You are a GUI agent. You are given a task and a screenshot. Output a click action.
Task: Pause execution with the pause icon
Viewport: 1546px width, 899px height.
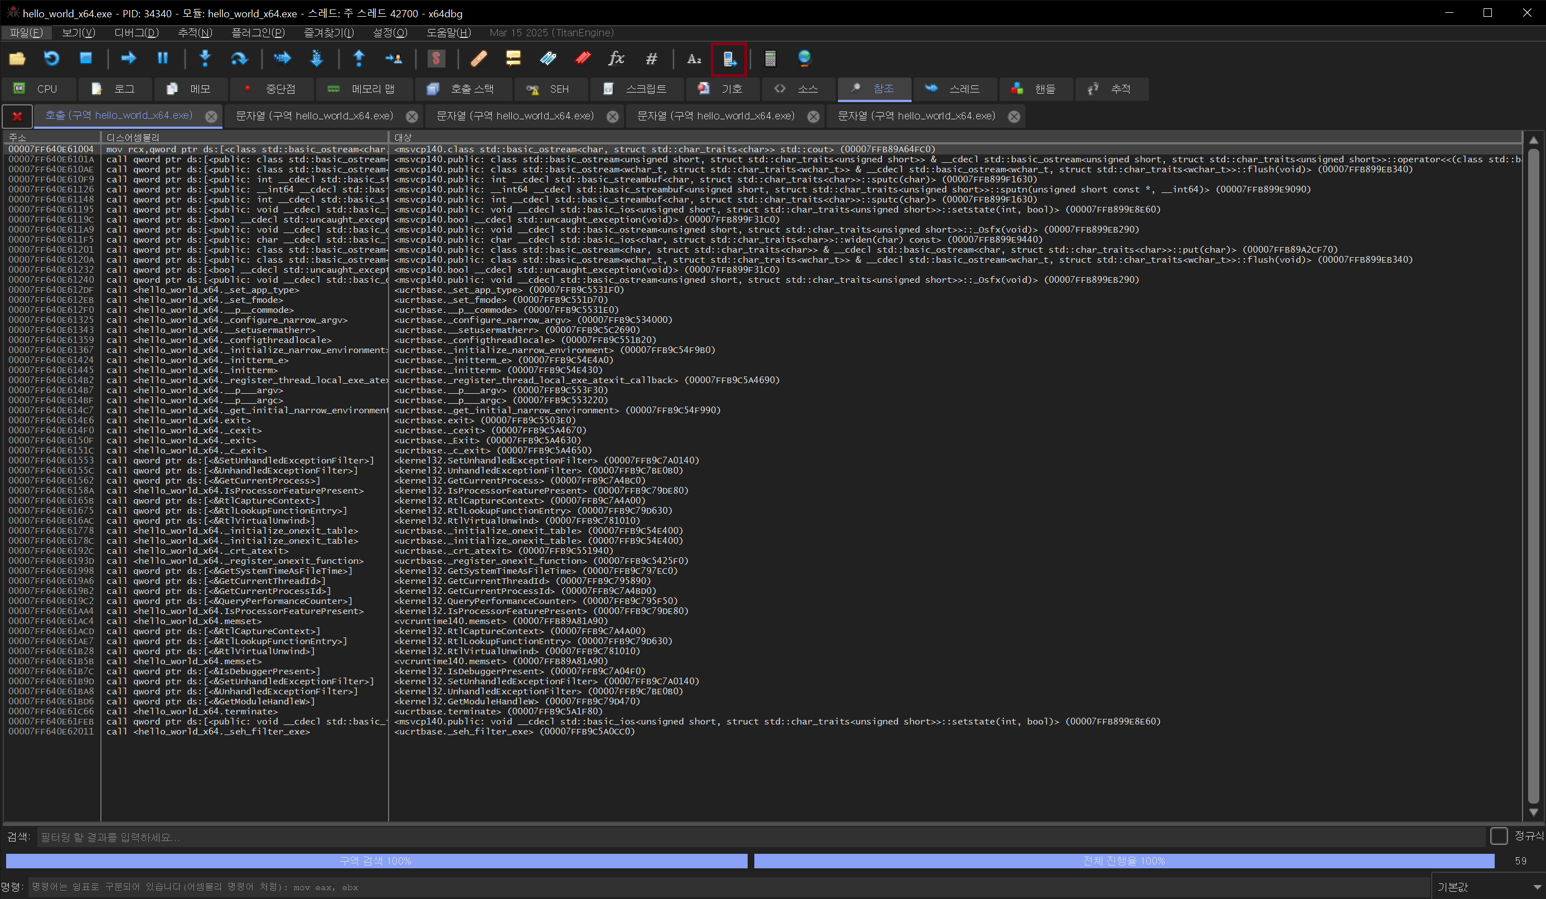coord(162,59)
